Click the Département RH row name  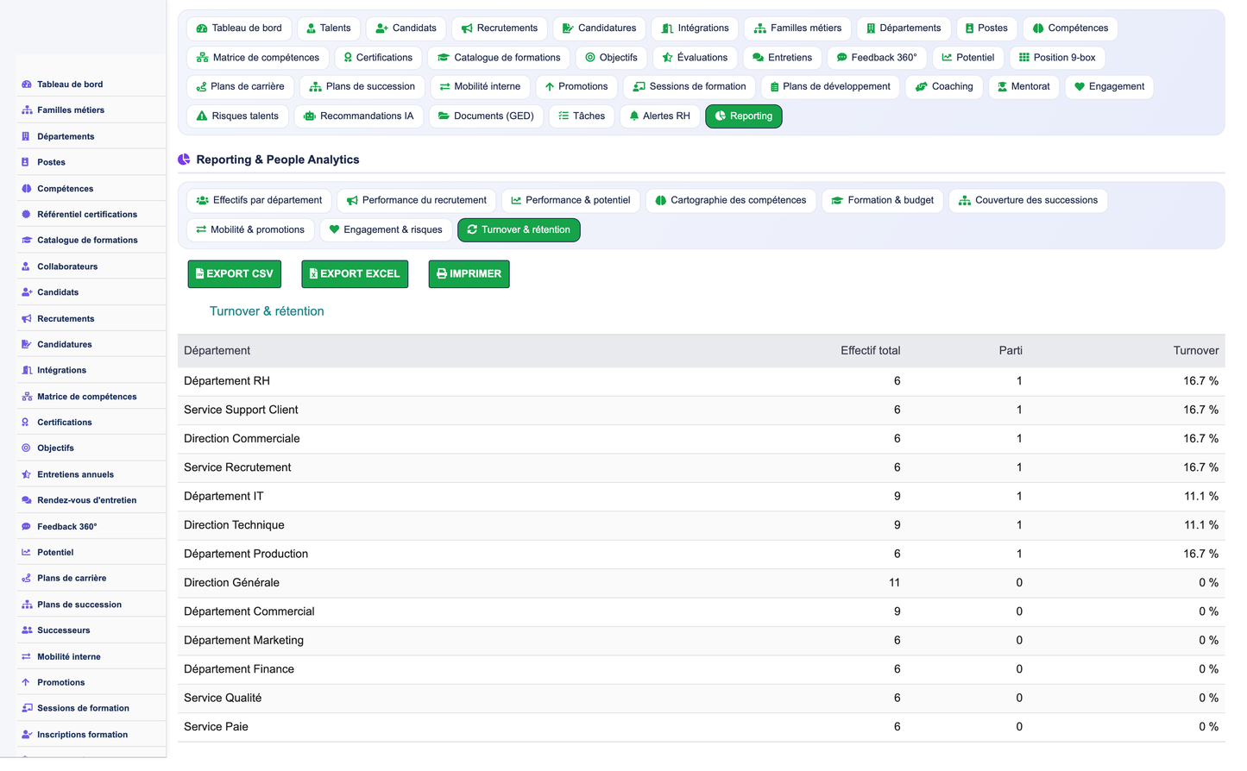tap(227, 381)
